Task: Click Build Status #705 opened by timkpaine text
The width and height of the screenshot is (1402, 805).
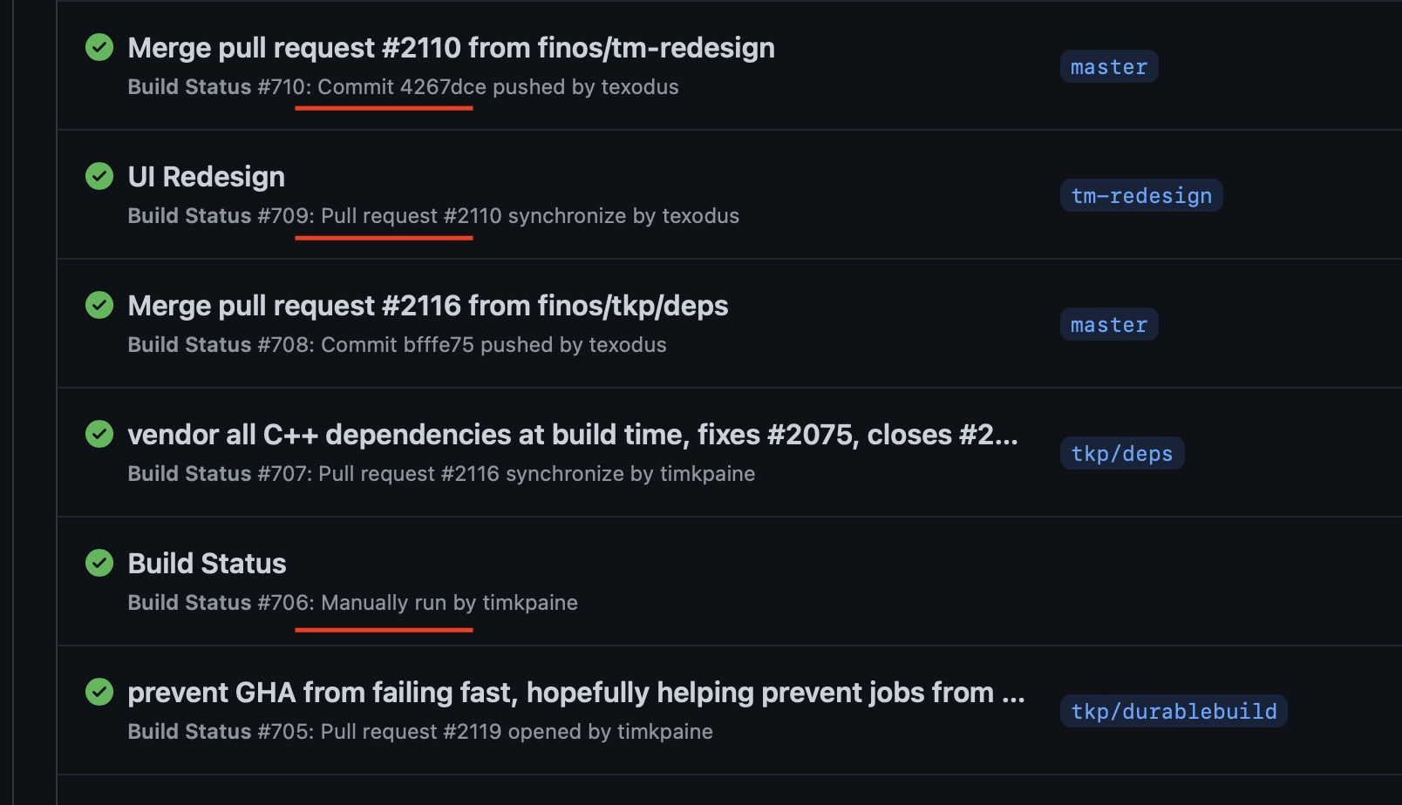Action: (420, 732)
